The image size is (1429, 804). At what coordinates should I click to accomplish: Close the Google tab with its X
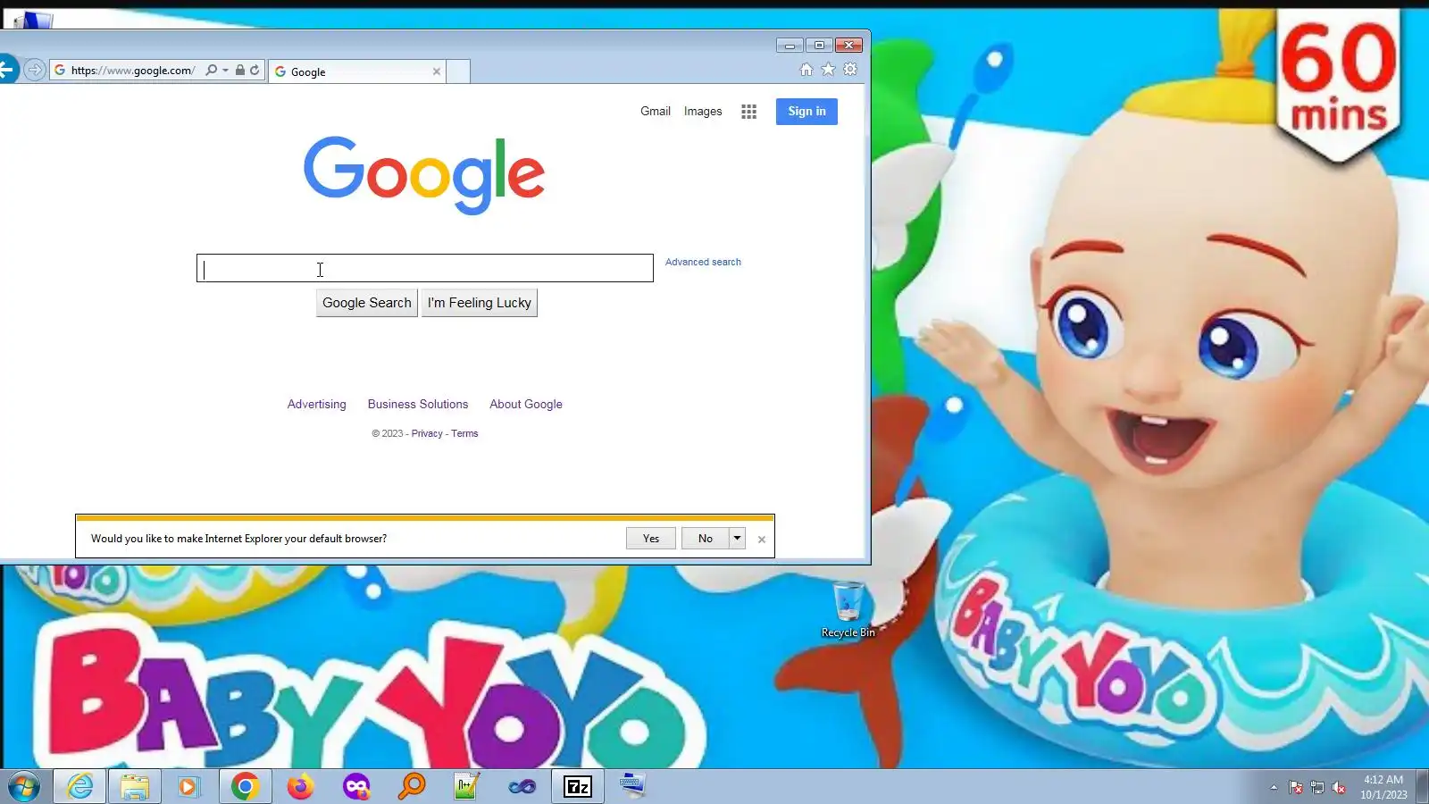[437, 71]
